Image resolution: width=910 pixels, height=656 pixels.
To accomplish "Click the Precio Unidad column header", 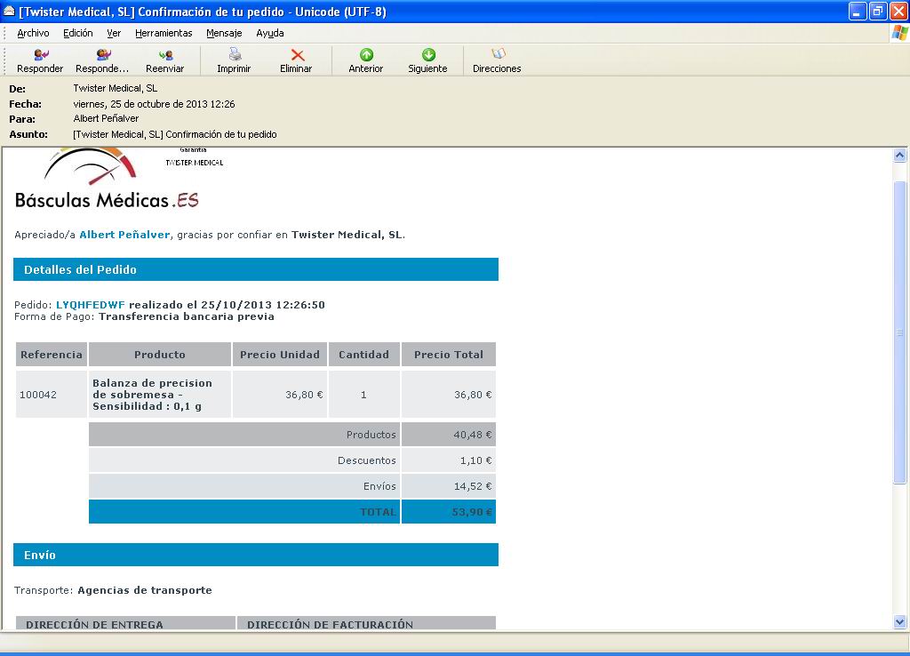I will [x=280, y=355].
